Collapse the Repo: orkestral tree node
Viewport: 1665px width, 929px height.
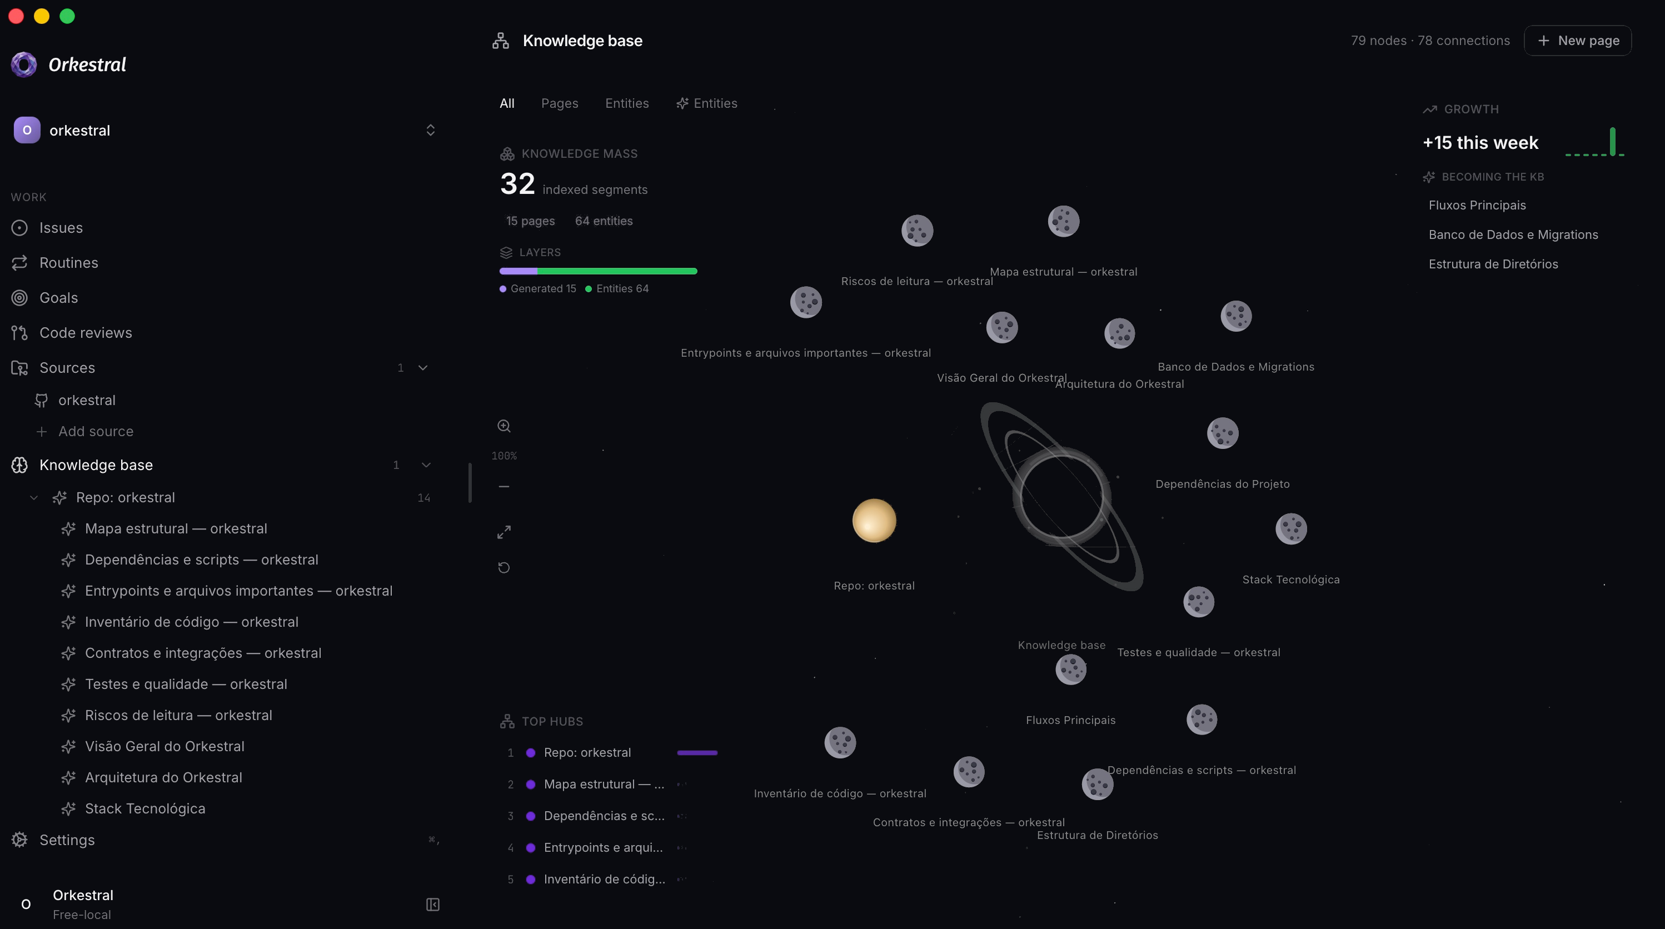coord(33,497)
